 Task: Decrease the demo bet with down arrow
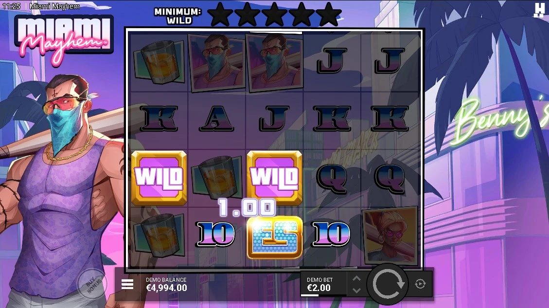(x=356, y=290)
